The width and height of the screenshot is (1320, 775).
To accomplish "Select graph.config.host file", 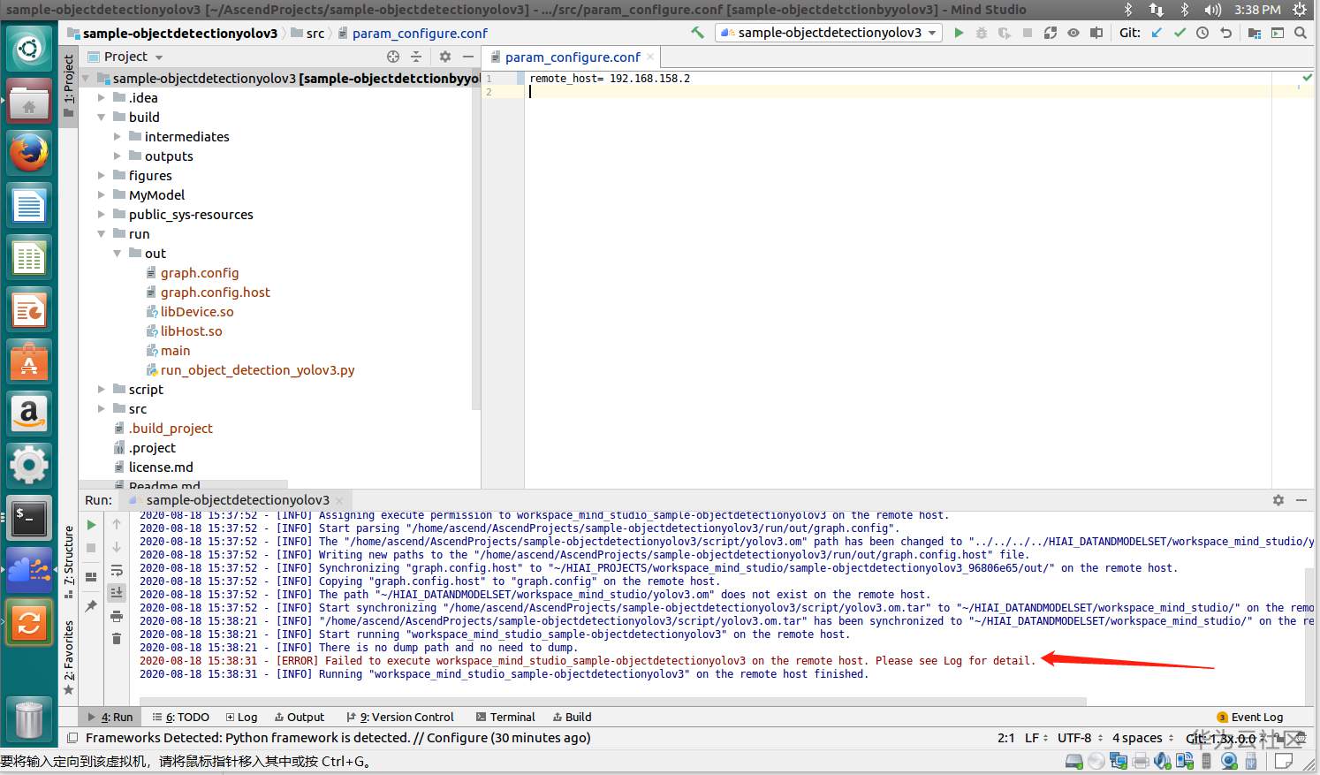I will [x=216, y=293].
